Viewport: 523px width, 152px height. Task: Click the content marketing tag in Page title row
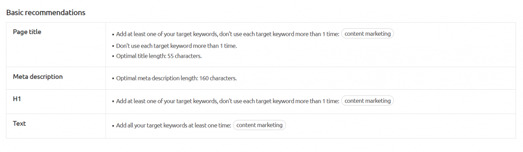pyautogui.click(x=367, y=34)
